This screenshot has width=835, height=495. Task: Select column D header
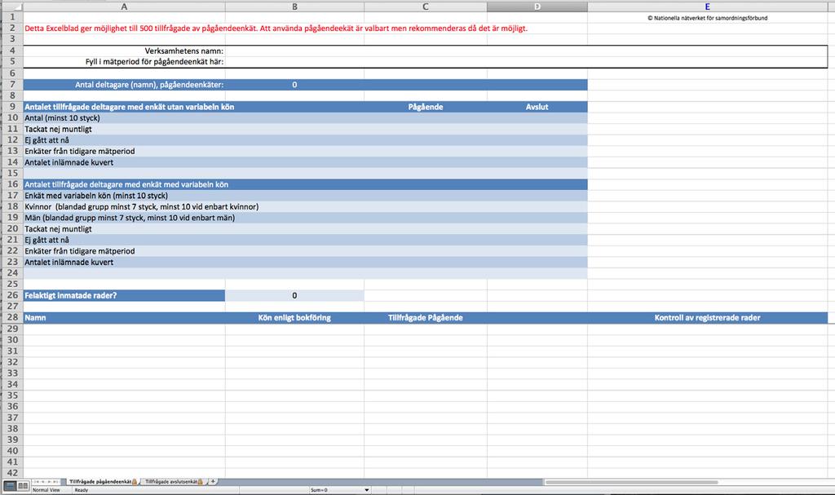click(537, 7)
